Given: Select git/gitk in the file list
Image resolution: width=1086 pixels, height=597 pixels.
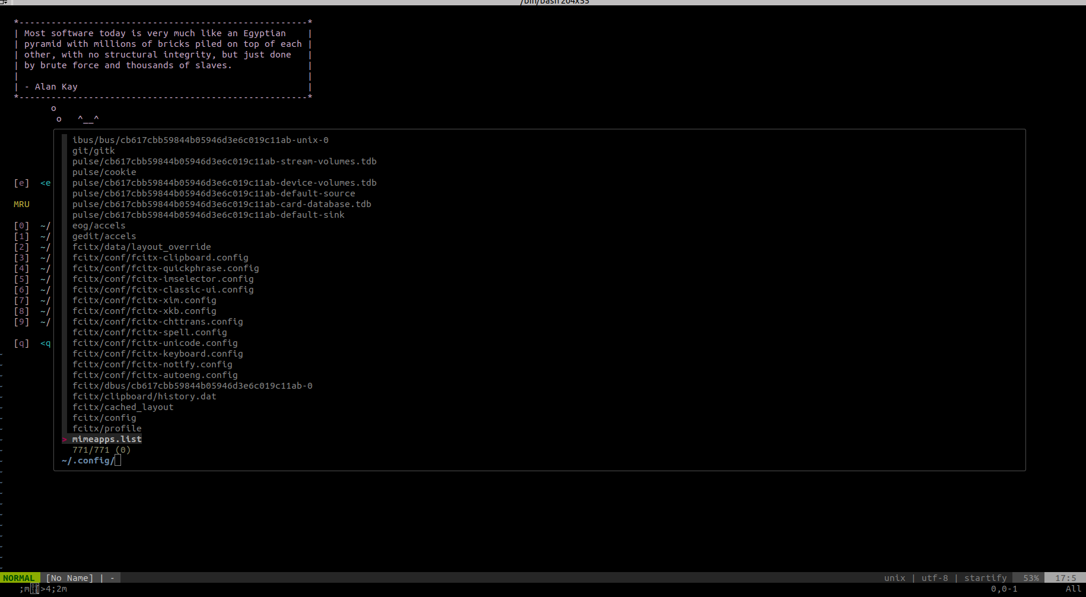Looking at the screenshot, I should 93,151.
